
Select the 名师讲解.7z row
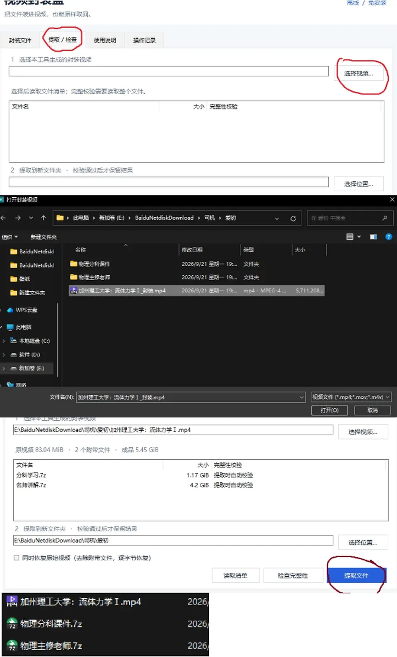201,485
